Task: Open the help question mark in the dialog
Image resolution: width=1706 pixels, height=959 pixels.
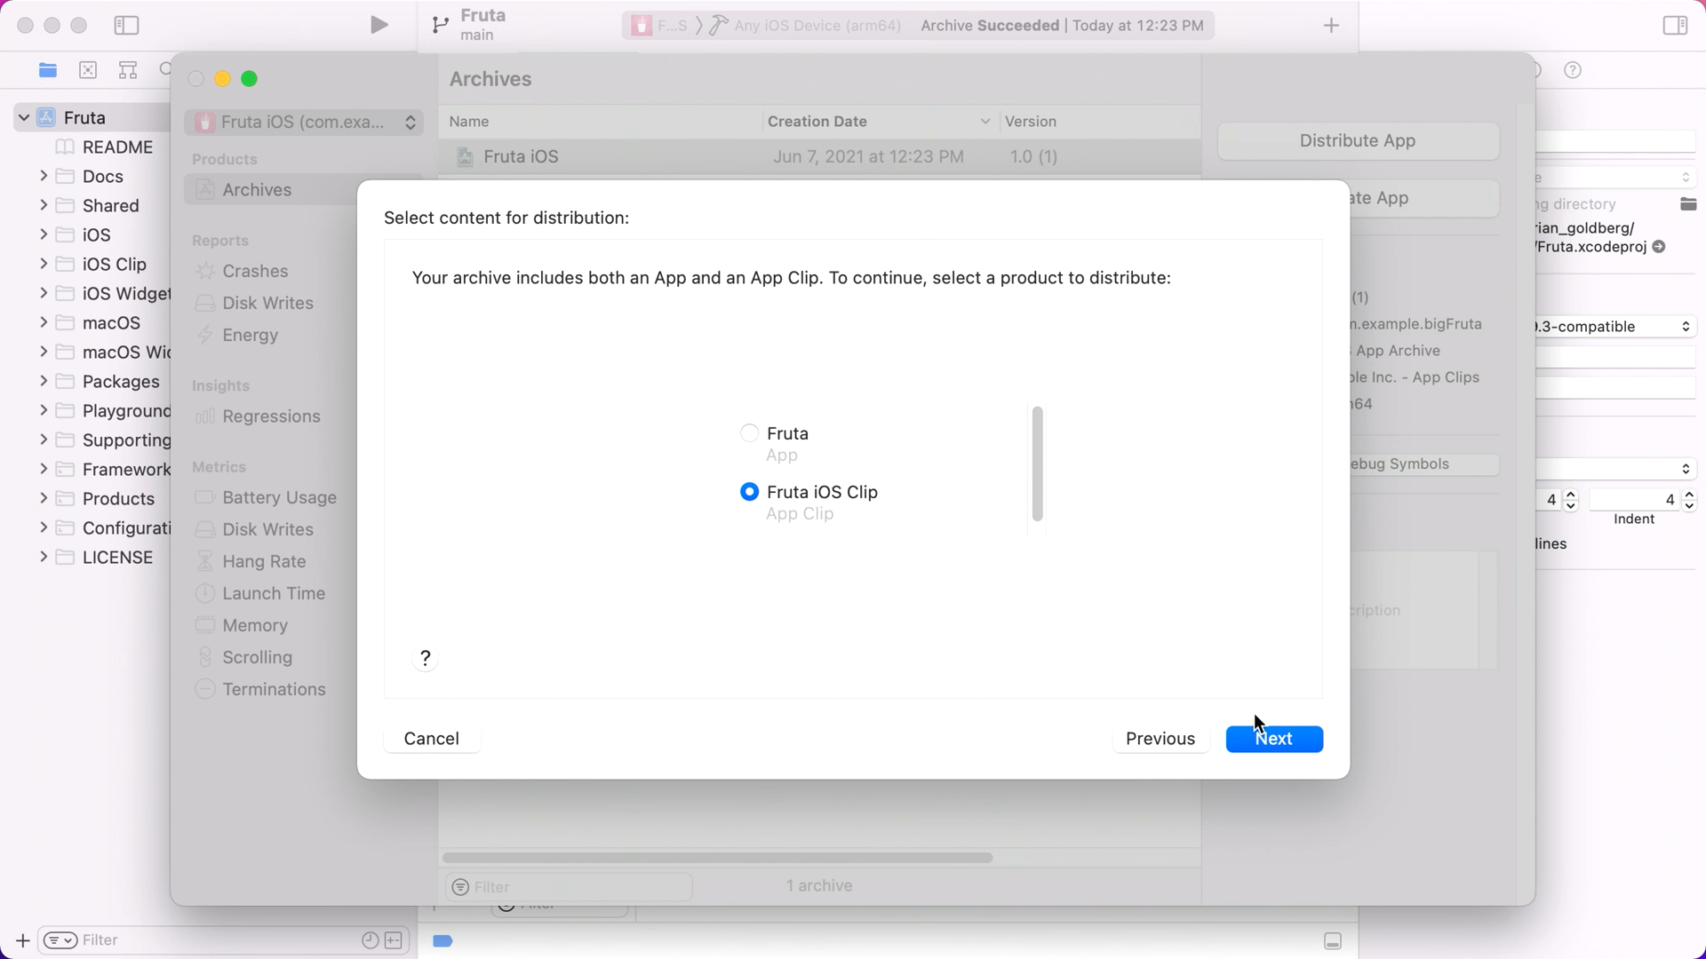Action: tap(426, 658)
